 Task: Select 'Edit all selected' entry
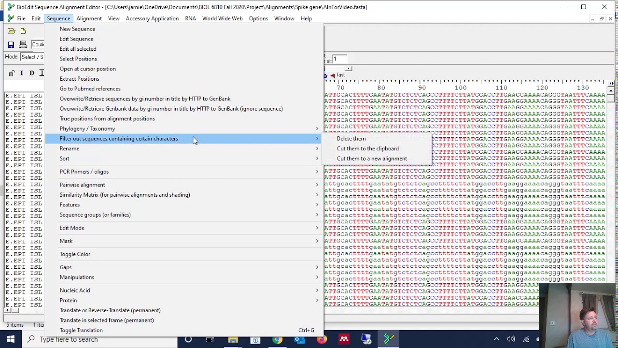(184, 49)
